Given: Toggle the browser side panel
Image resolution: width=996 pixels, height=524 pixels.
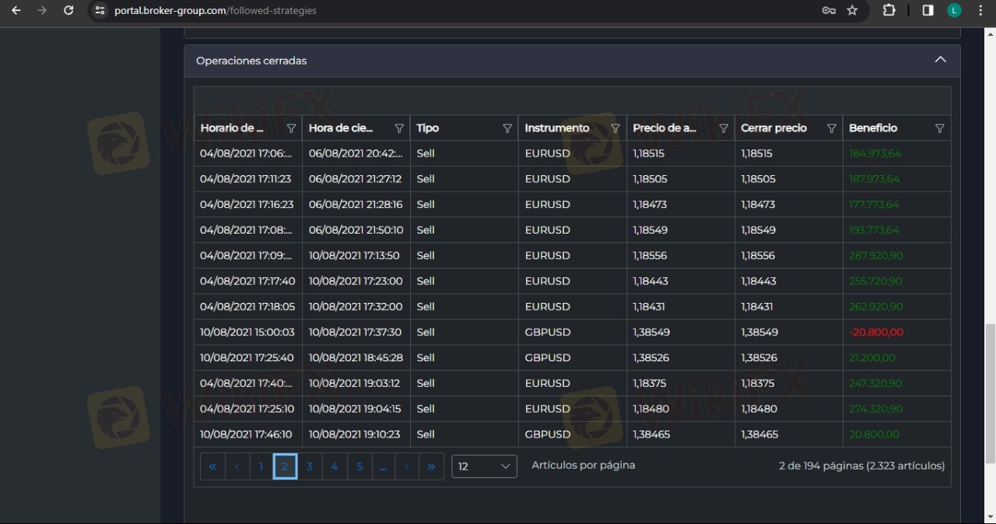Looking at the screenshot, I should (x=928, y=11).
